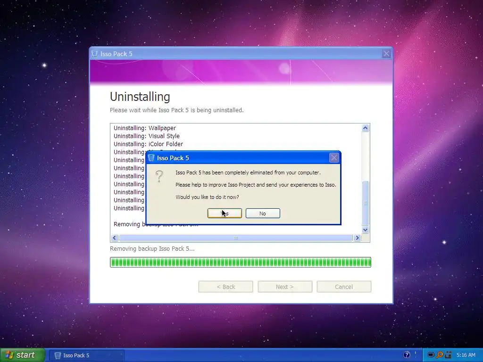Screen dimensions: 483x362
Task: Click the horizontal scrollbar thumb of the log
Action: pyautogui.click(x=236, y=238)
